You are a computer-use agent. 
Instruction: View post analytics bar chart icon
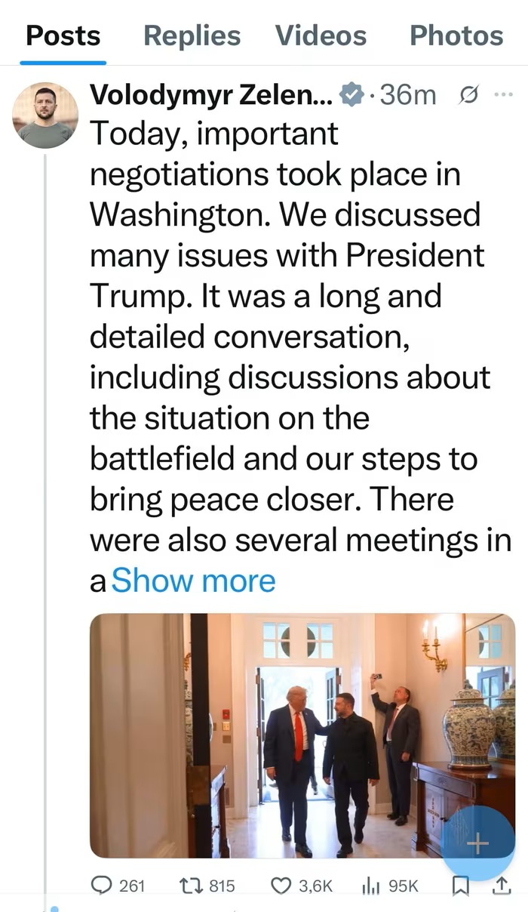tap(370, 886)
